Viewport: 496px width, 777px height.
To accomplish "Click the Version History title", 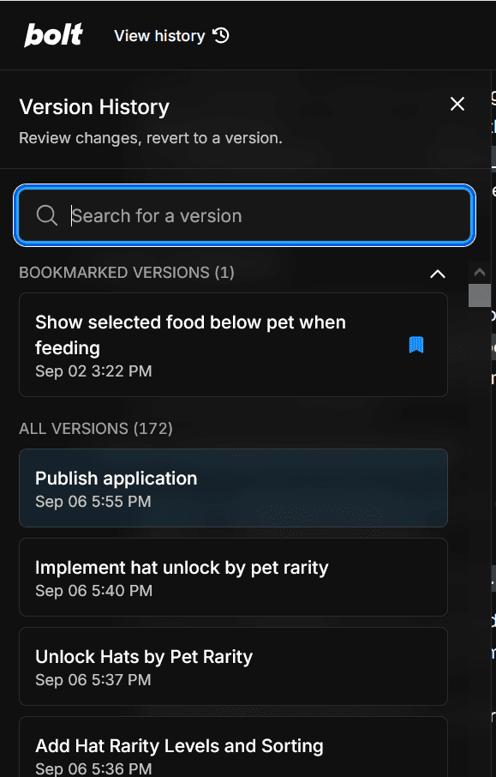I will 94,107.
